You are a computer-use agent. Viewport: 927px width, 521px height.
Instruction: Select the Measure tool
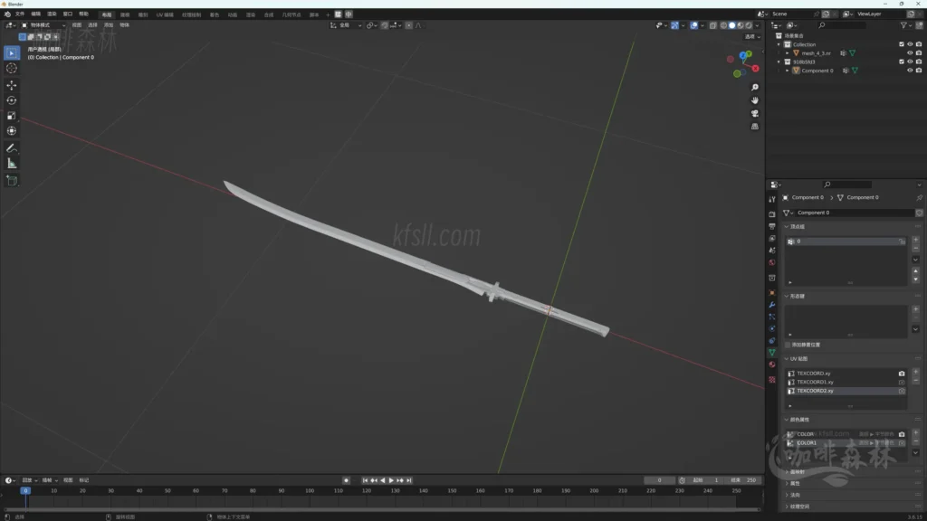coord(12,164)
